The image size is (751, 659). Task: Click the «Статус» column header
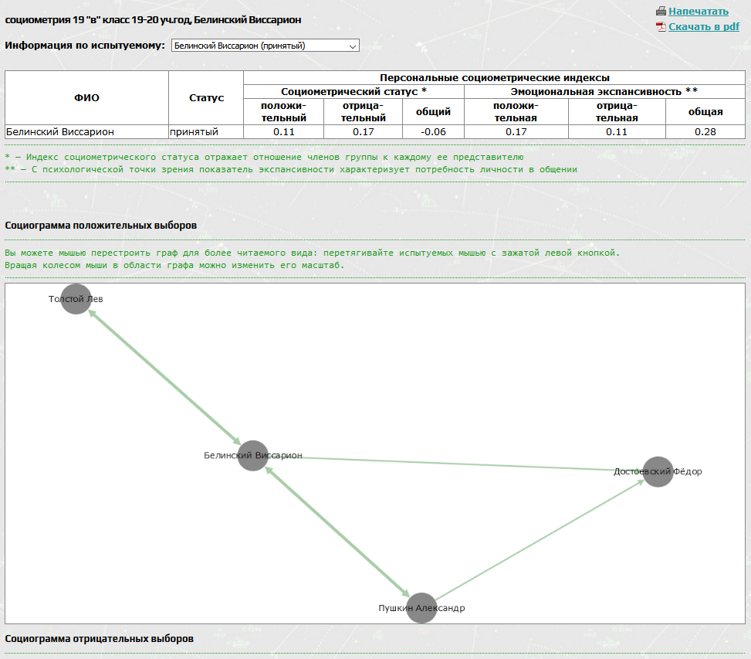point(206,98)
